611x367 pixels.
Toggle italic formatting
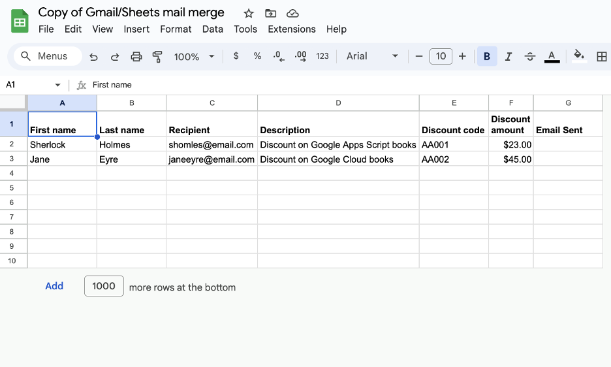[x=508, y=57]
